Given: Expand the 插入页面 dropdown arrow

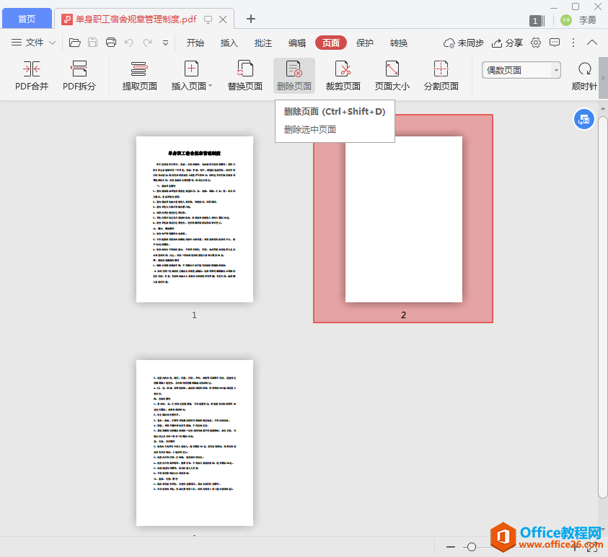Looking at the screenshot, I should [x=211, y=86].
